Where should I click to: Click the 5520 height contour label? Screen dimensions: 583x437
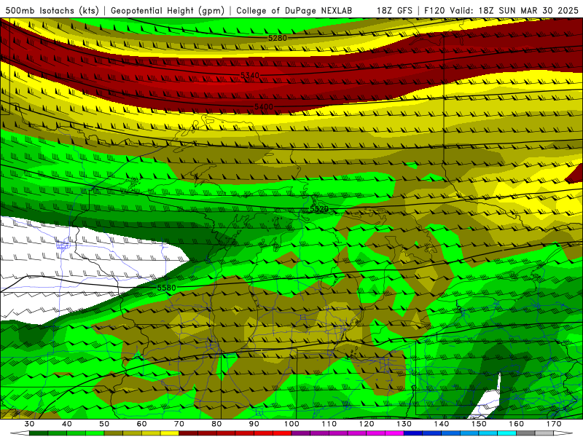click(x=319, y=209)
